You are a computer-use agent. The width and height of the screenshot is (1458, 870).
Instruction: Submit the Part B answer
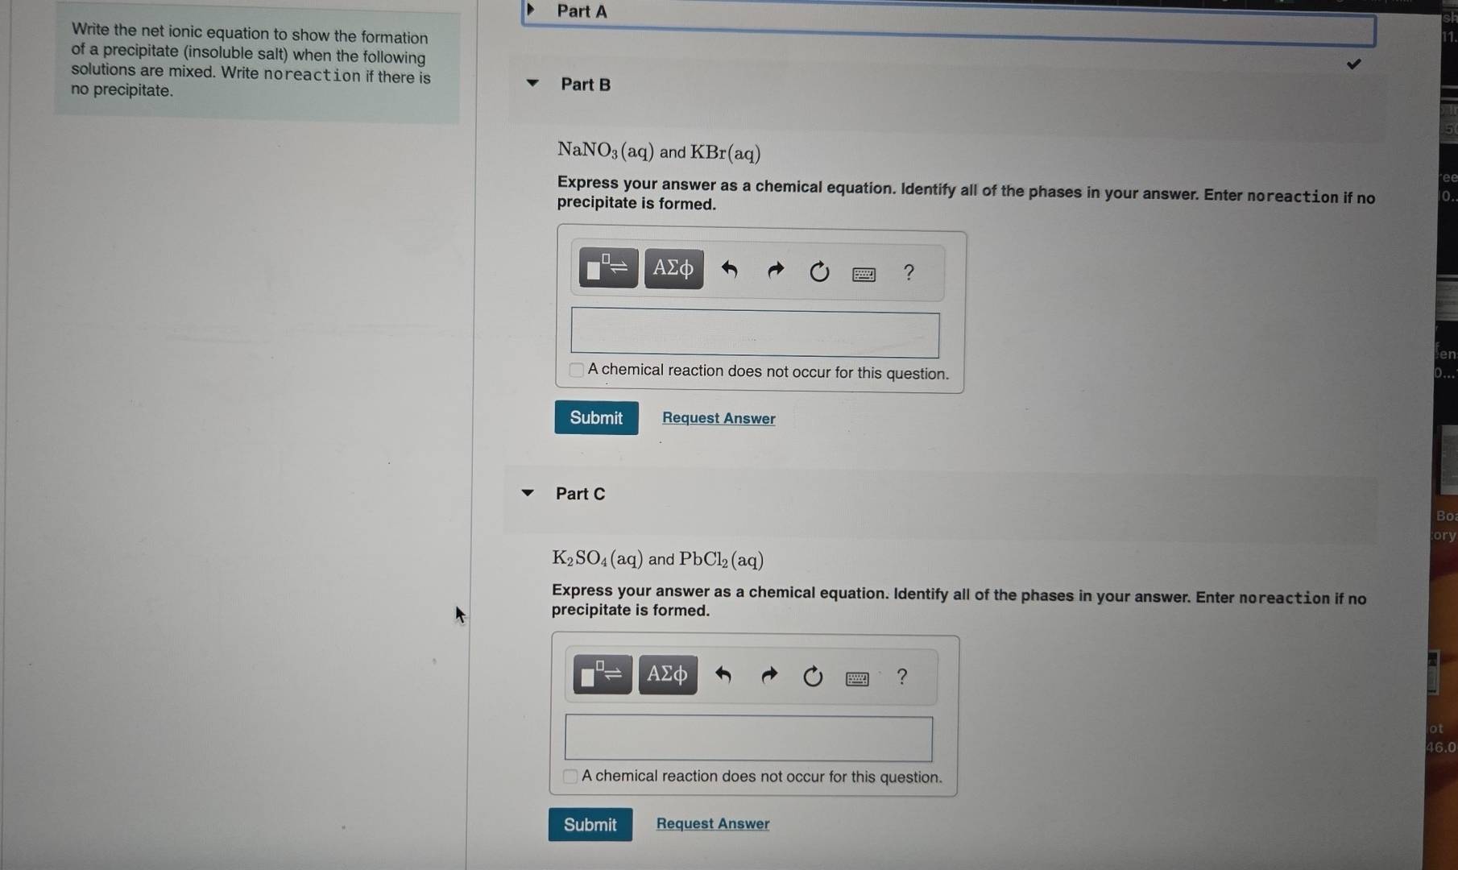coord(596,417)
